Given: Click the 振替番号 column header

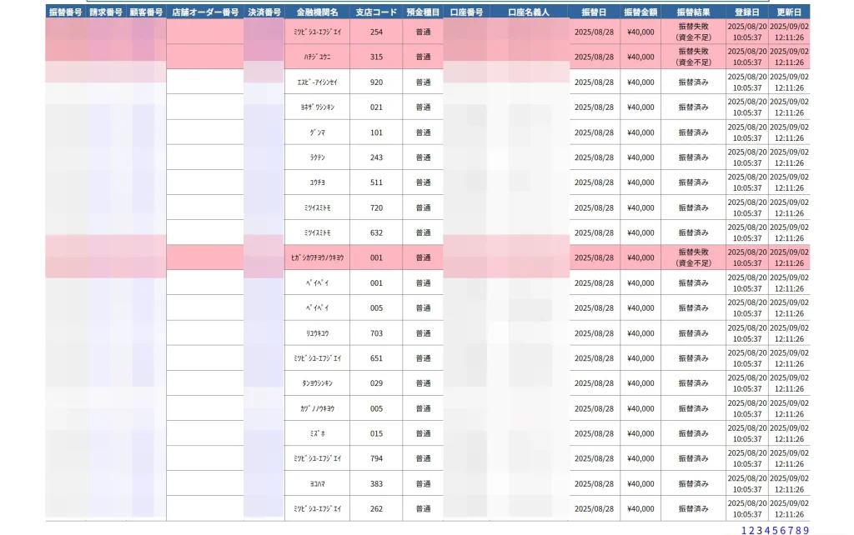Looking at the screenshot, I should coord(65,12).
